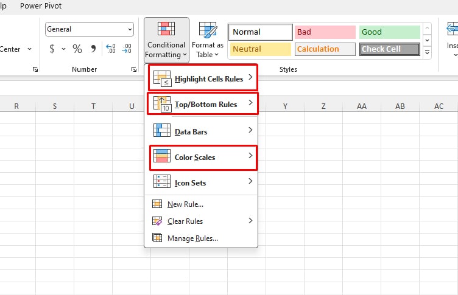Screen dimensions: 458x295
Task: Click the Data Bars icon
Action: tap(162, 130)
